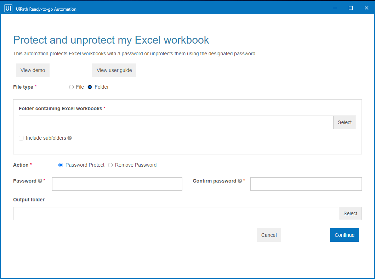This screenshot has height=279, width=375.
Task: Browse with Select for Output folder
Action: [350, 213]
